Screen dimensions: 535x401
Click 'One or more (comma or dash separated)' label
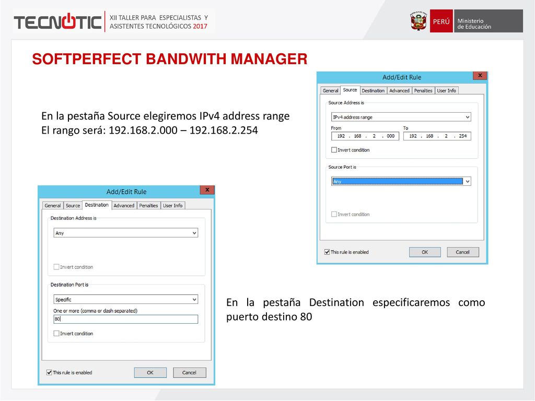click(x=95, y=311)
